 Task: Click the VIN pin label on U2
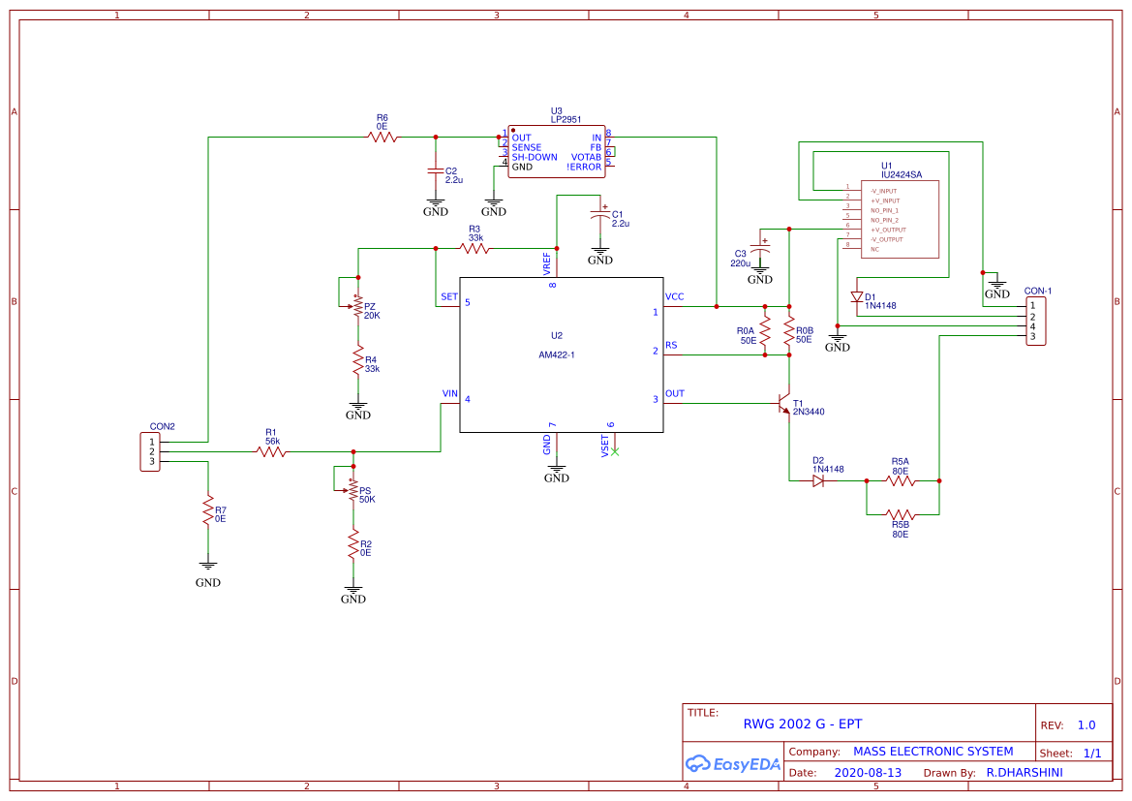click(449, 393)
